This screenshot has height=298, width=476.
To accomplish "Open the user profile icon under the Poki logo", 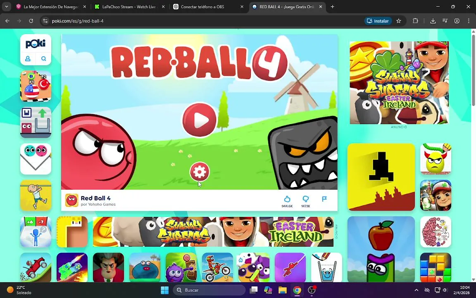I will [28, 59].
